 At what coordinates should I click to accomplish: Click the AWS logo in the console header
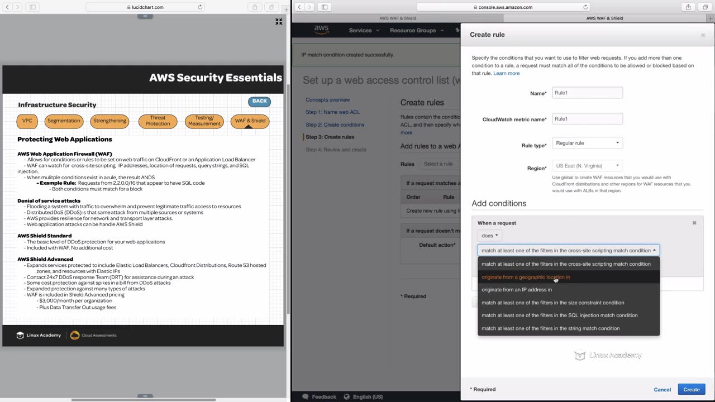tap(321, 30)
